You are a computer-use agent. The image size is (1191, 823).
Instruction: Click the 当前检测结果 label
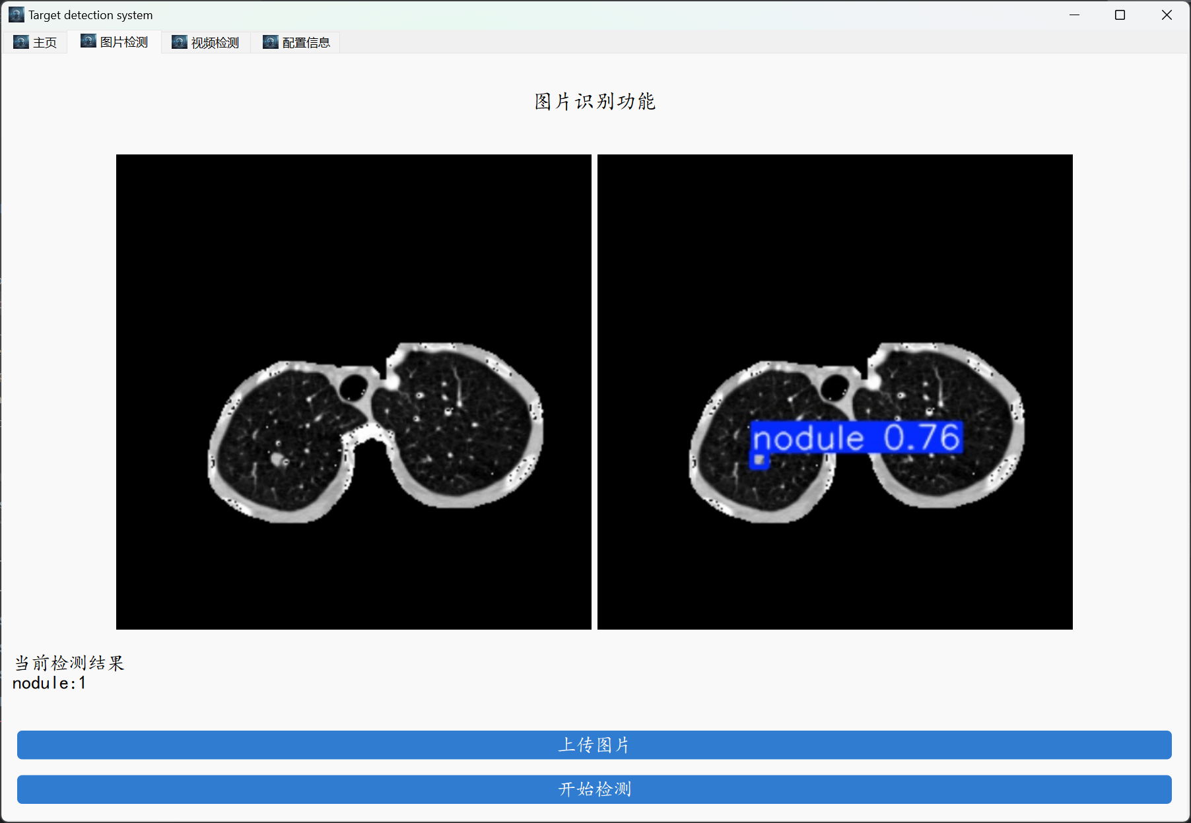click(69, 663)
